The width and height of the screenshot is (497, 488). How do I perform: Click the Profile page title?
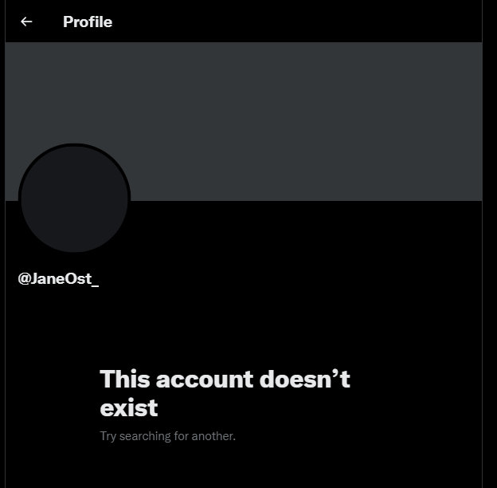(88, 22)
